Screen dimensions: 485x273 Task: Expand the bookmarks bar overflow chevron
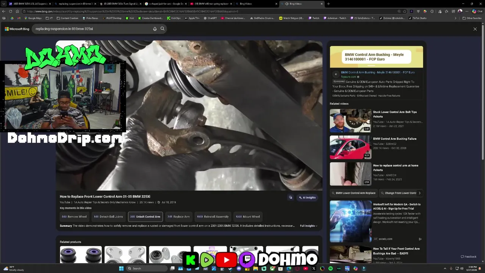pos(455,18)
